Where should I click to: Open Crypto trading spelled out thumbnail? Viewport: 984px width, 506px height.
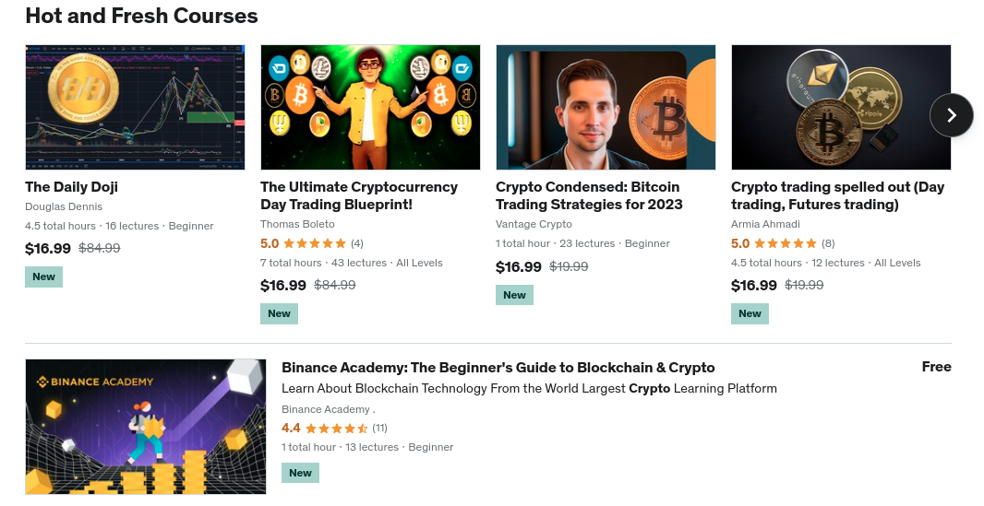[841, 107]
